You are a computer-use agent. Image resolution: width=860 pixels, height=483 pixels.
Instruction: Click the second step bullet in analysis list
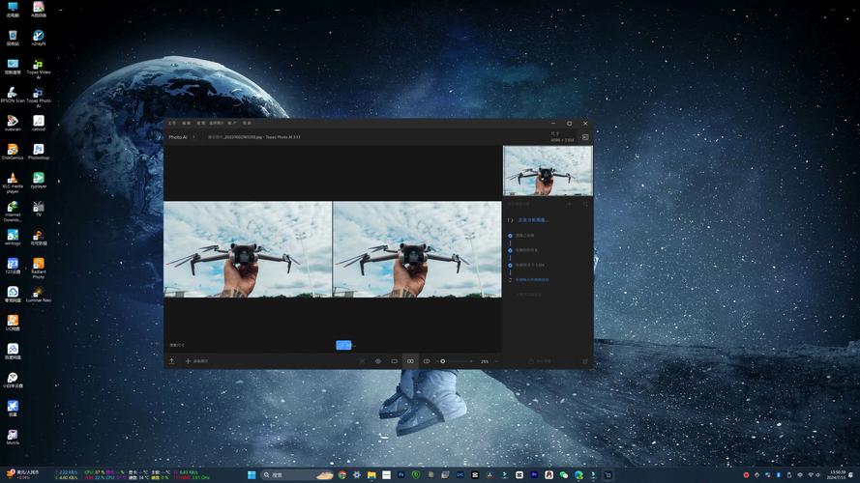click(510, 250)
